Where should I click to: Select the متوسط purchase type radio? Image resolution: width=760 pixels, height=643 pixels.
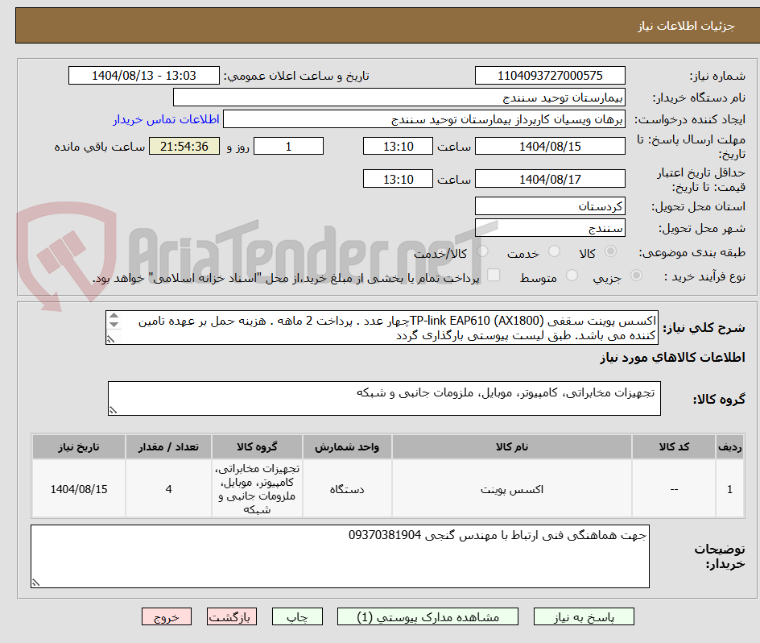click(572, 274)
